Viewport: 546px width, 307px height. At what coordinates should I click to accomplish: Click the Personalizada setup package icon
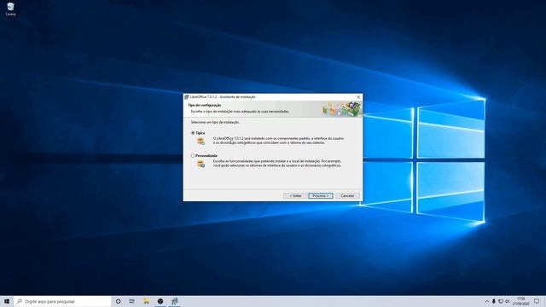[x=201, y=164]
